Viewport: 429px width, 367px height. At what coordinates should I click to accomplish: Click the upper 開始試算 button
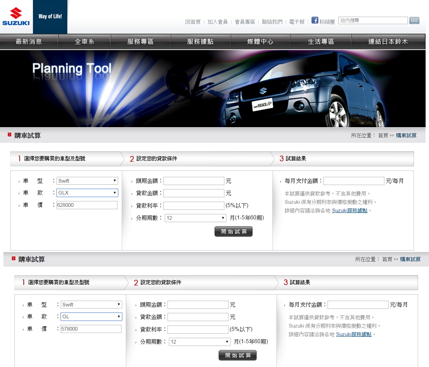(x=234, y=231)
